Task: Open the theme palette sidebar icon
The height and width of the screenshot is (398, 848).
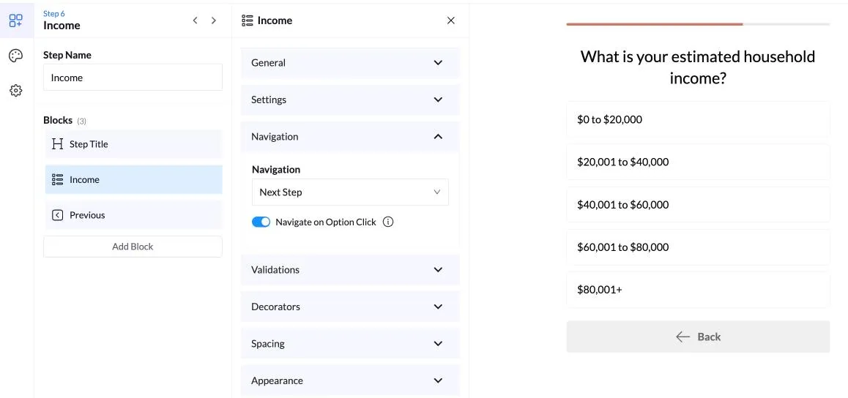Action: pyautogui.click(x=15, y=56)
